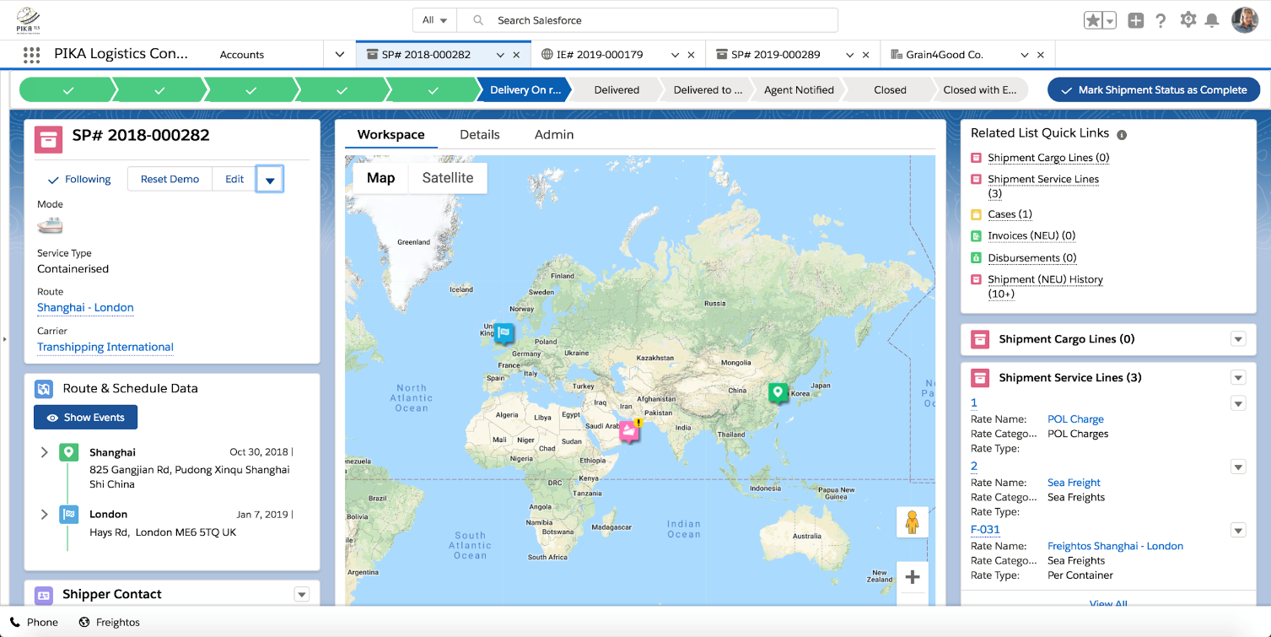Viewport: 1271px width, 637px height.
Task: Open the Transhipping International carrier link
Action: point(105,347)
